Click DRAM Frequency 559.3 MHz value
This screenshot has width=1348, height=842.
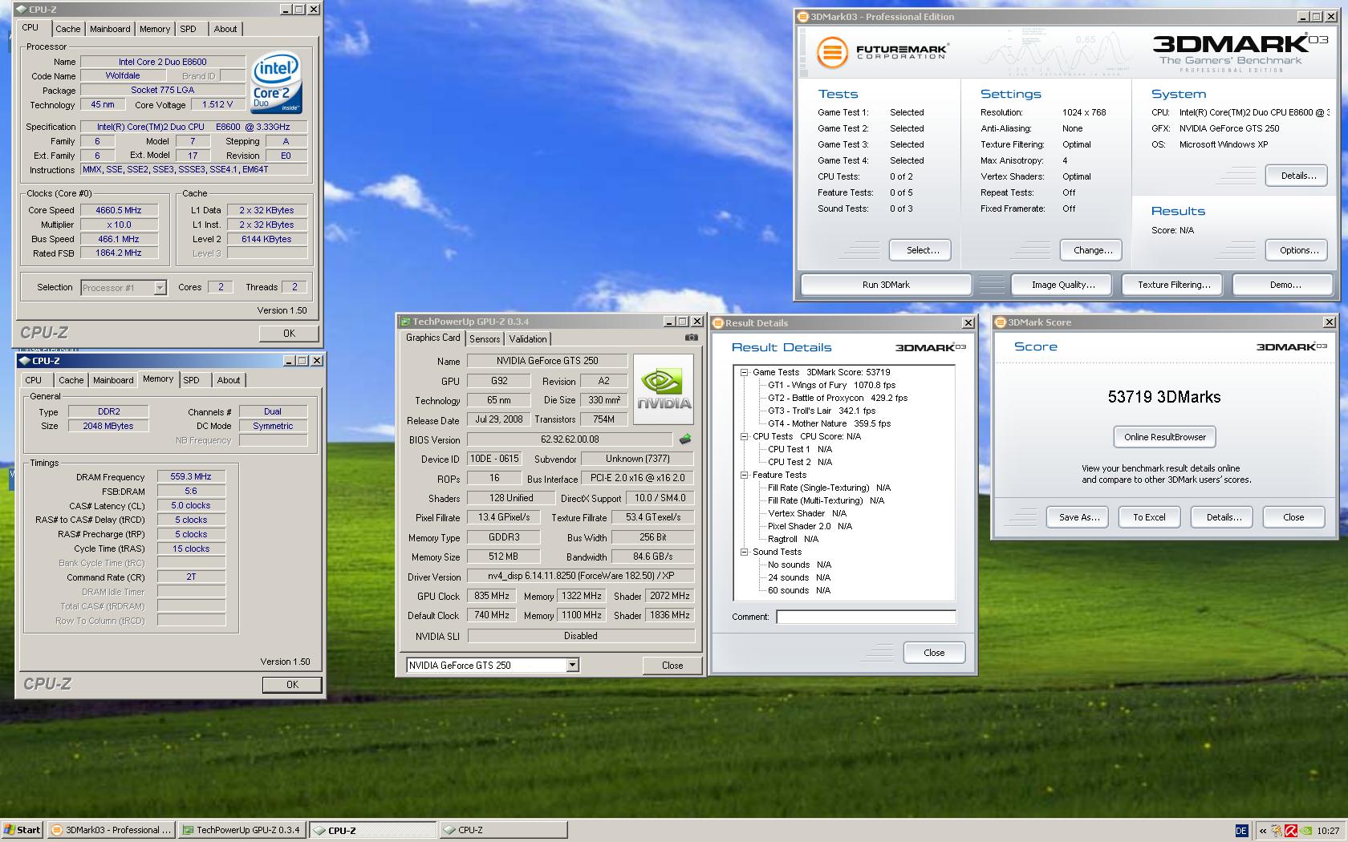coord(191,476)
